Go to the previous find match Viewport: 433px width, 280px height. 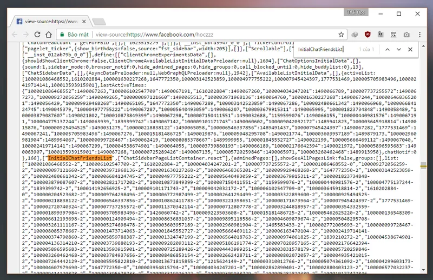pos(387,49)
